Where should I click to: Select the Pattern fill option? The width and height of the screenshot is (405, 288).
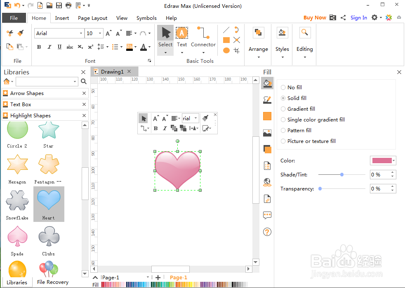(296, 131)
